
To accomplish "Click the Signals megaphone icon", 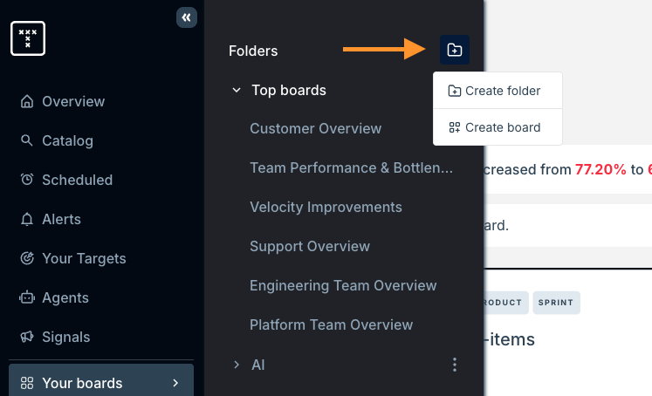I will [27, 337].
